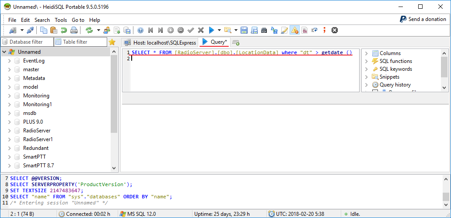Screen dimensions: 451x218
Task: Run the query with the blue Execute icon
Action: (x=211, y=30)
